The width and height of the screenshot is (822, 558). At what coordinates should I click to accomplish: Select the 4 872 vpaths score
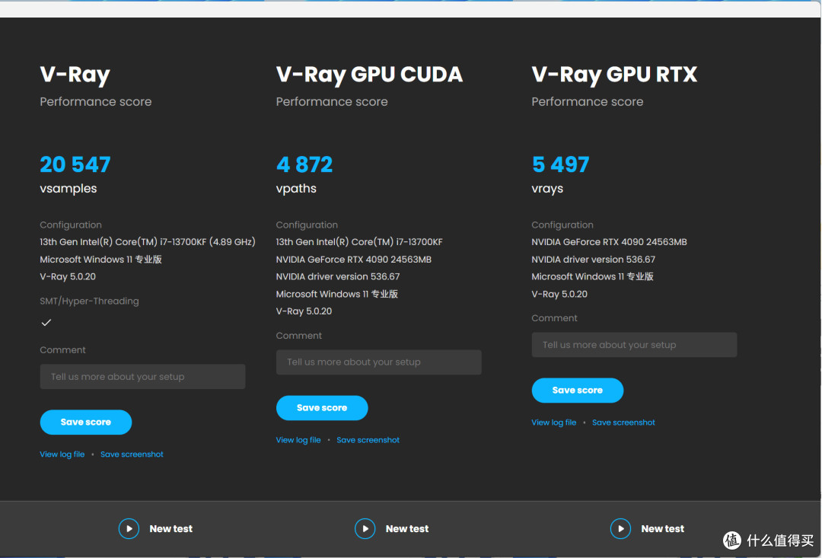[x=304, y=164]
